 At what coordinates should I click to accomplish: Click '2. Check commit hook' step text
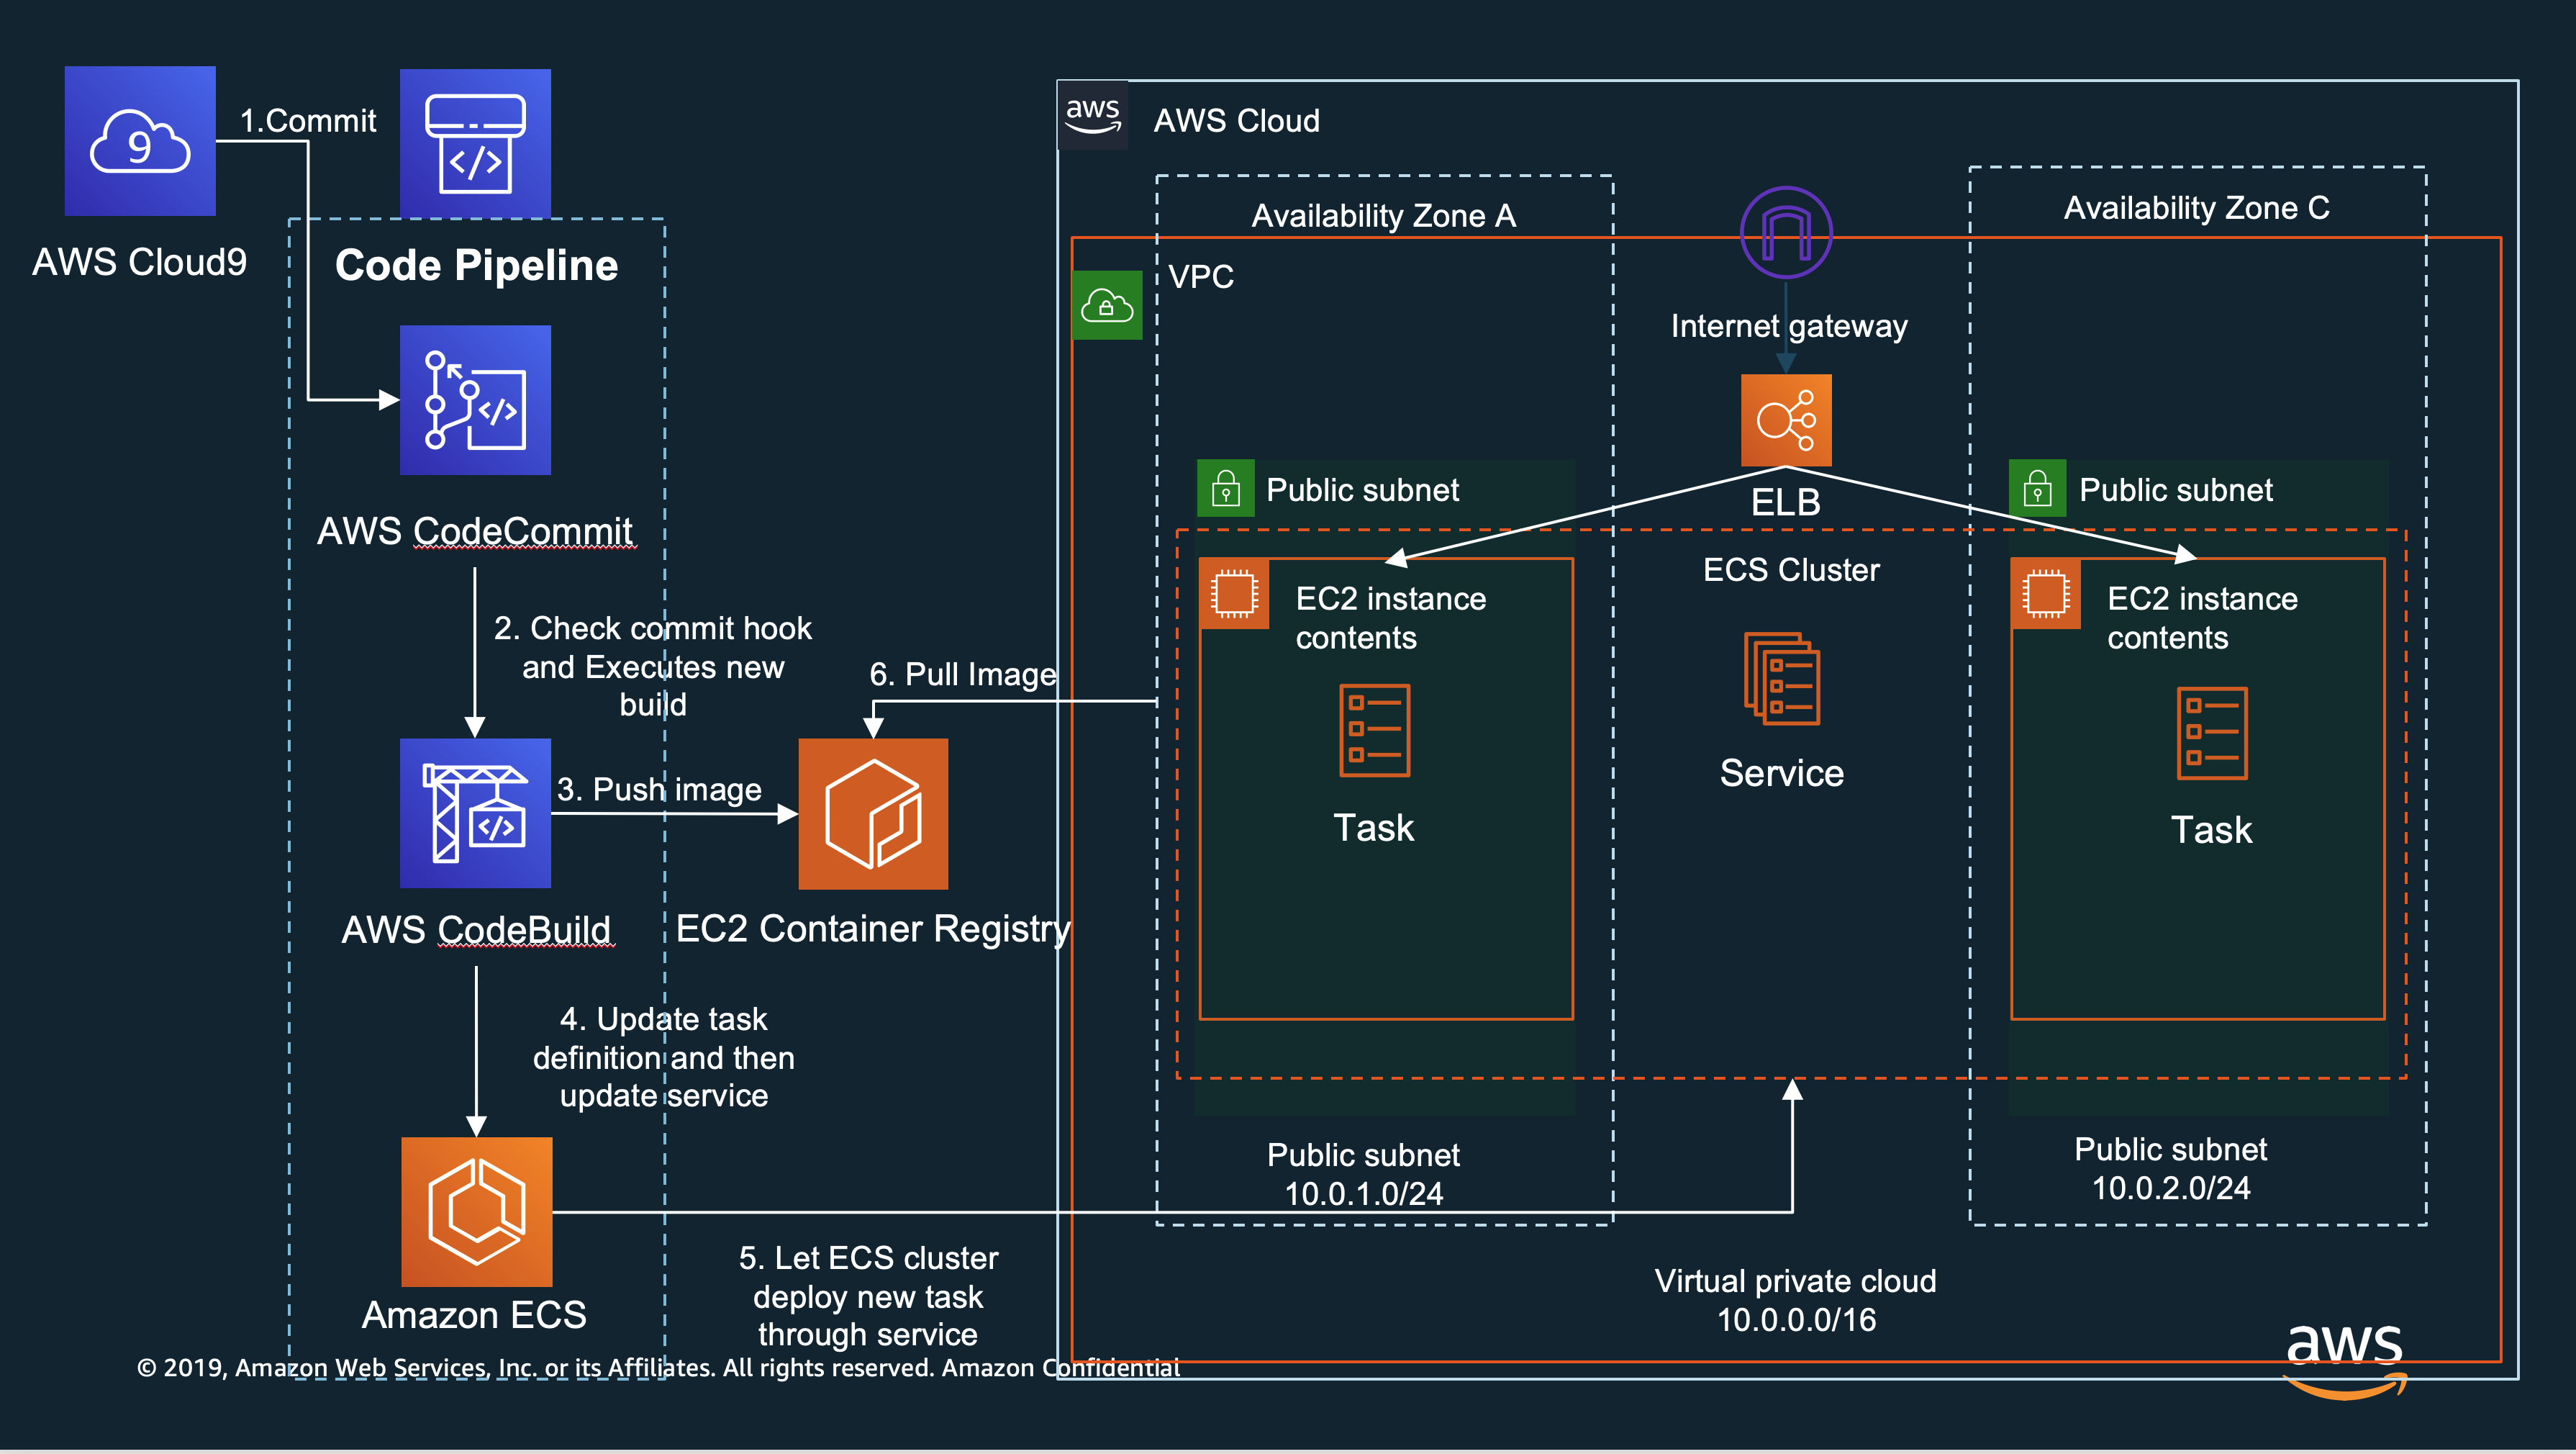tap(653, 667)
